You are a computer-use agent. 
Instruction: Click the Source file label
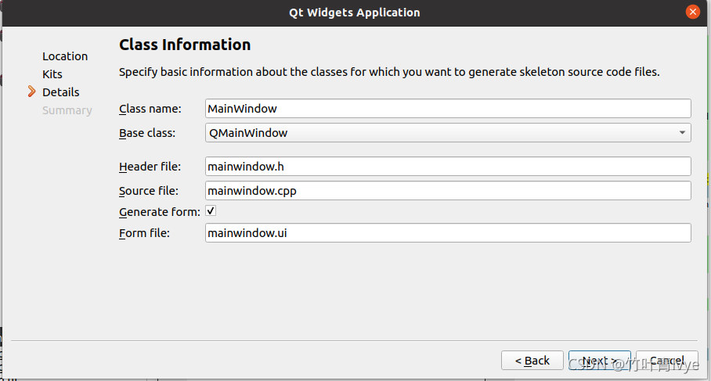tap(148, 191)
